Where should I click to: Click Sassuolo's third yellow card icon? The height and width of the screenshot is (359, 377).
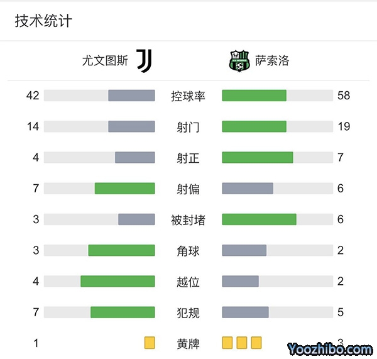(256, 343)
